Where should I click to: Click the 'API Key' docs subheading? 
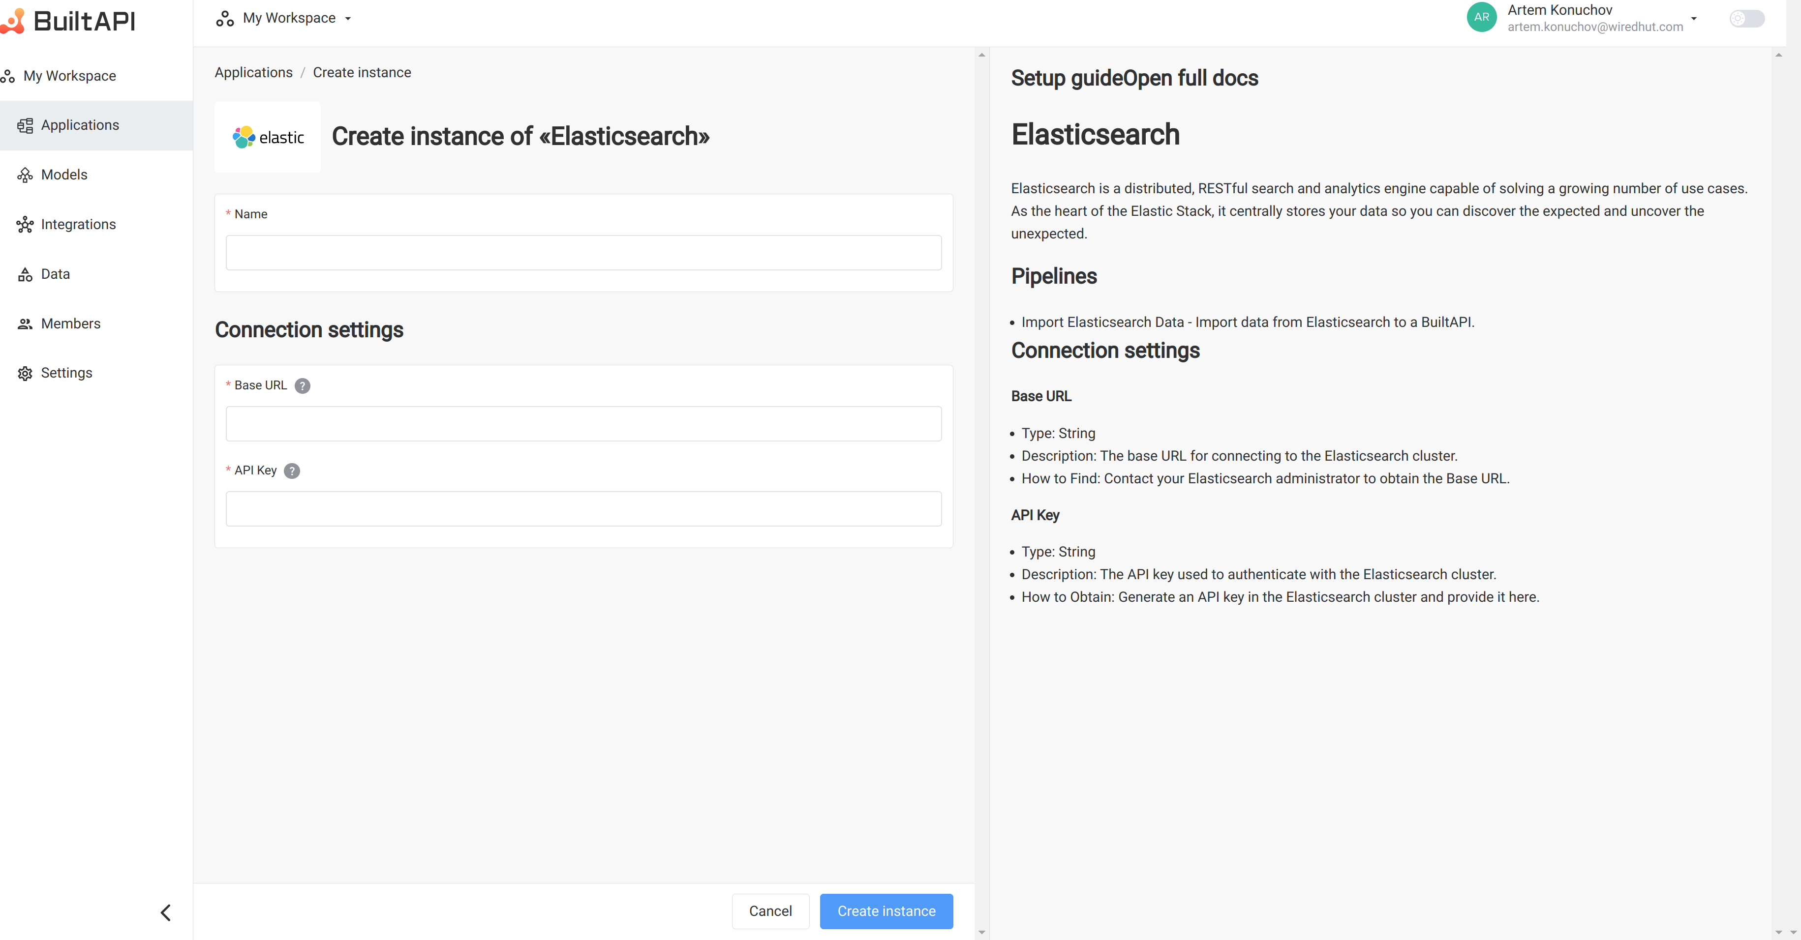[1035, 515]
